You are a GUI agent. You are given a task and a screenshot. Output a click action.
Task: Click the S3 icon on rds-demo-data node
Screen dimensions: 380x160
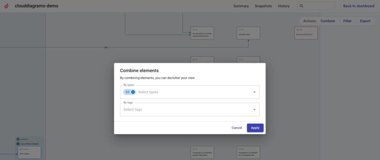(240, 30)
